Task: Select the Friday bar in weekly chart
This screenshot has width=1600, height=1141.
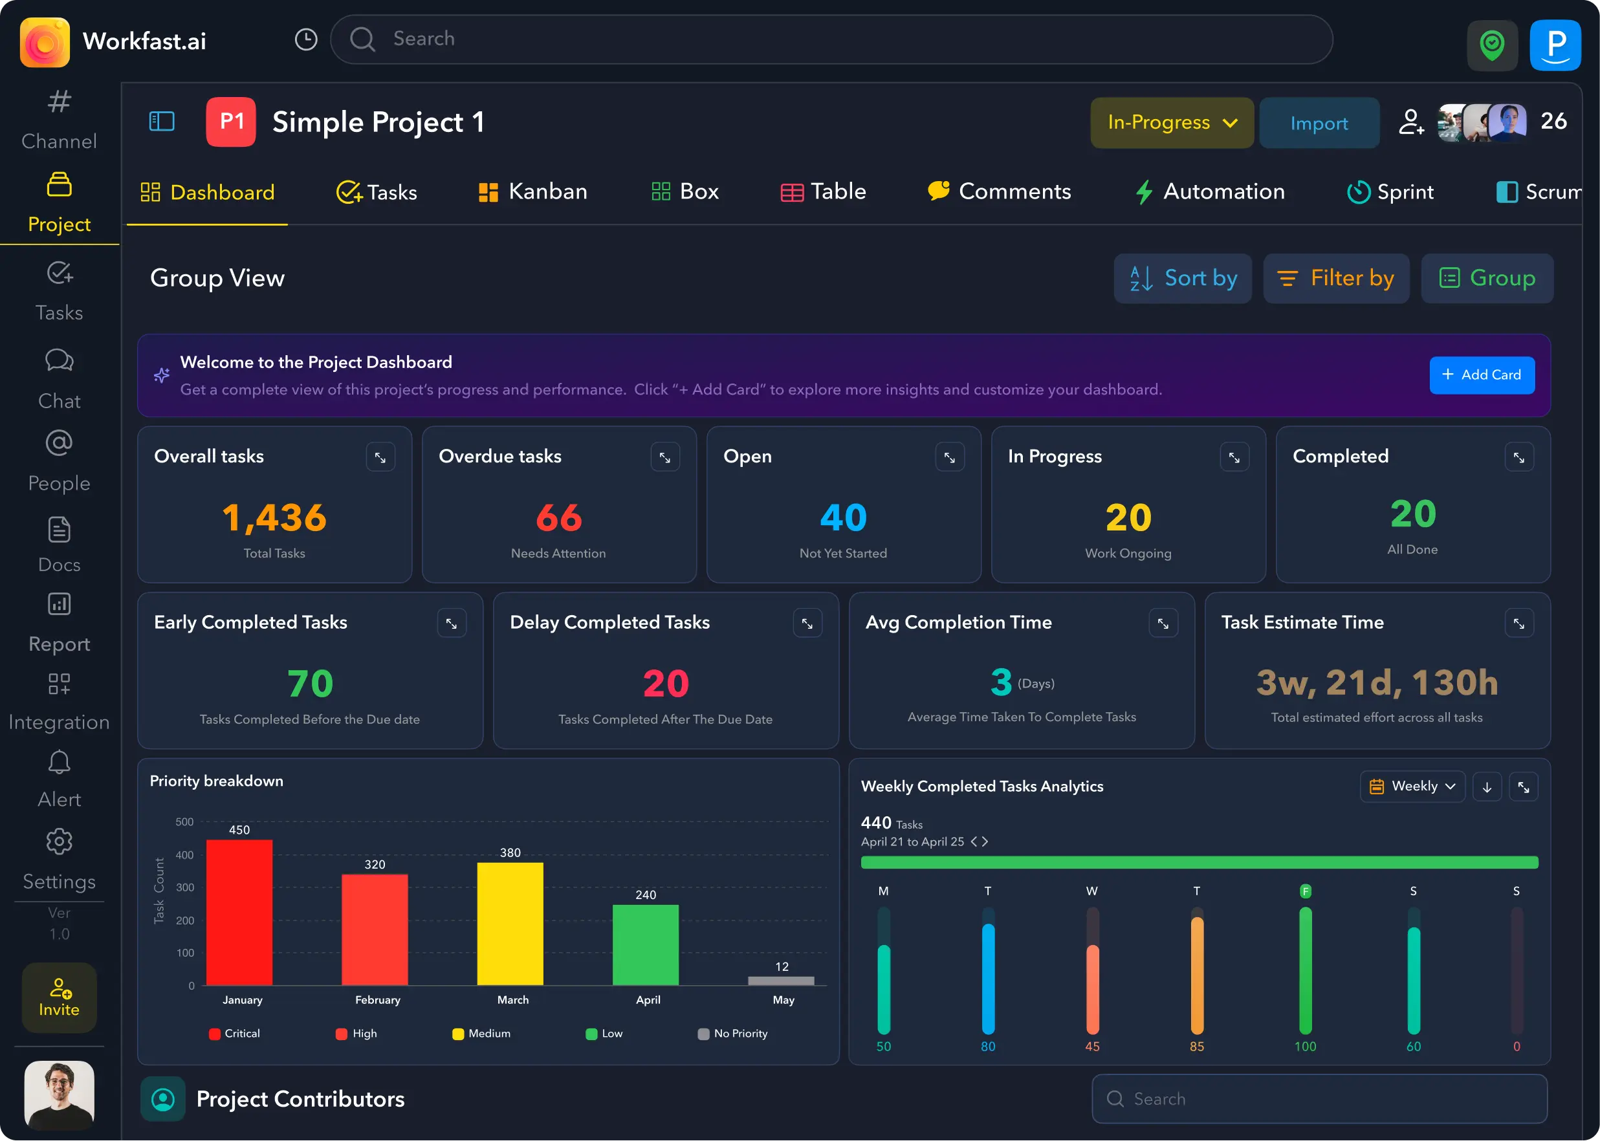Action: tap(1305, 971)
